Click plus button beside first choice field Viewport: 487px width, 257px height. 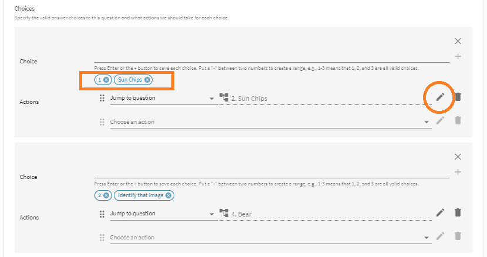[x=458, y=56]
